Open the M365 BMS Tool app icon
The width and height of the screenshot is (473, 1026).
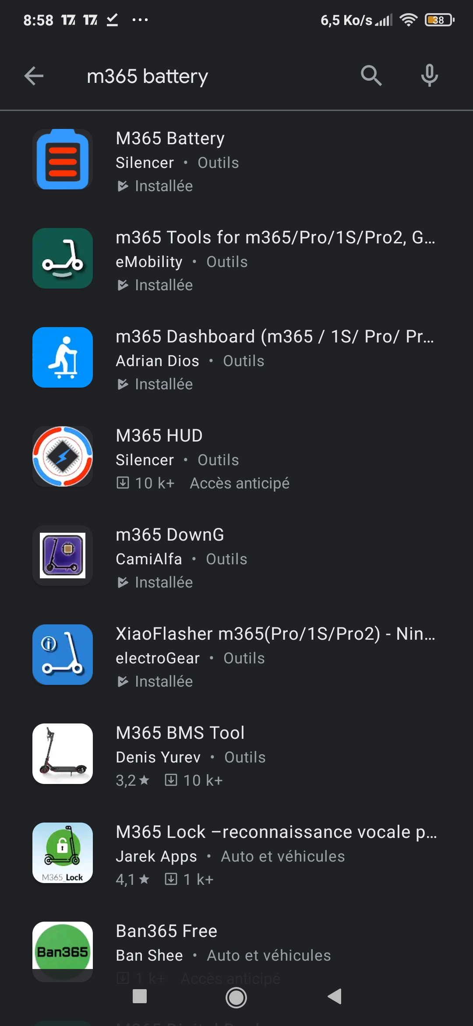[x=63, y=754]
